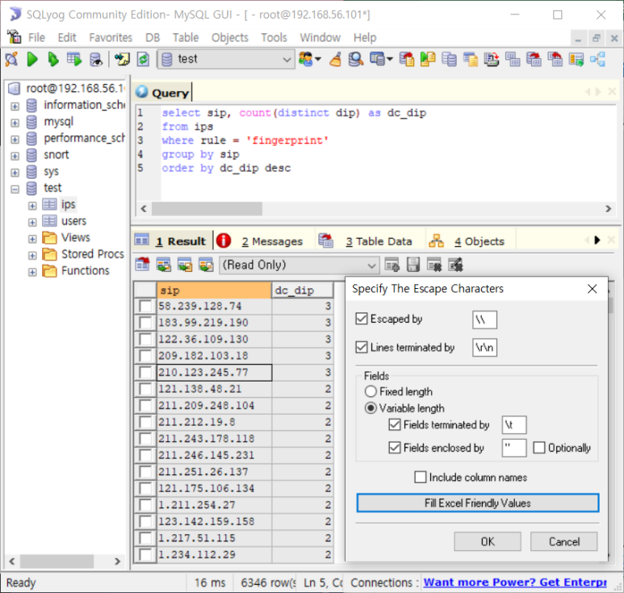Viewport: 624px width, 593px height.
Task: Open the File menu
Action: 36,38
